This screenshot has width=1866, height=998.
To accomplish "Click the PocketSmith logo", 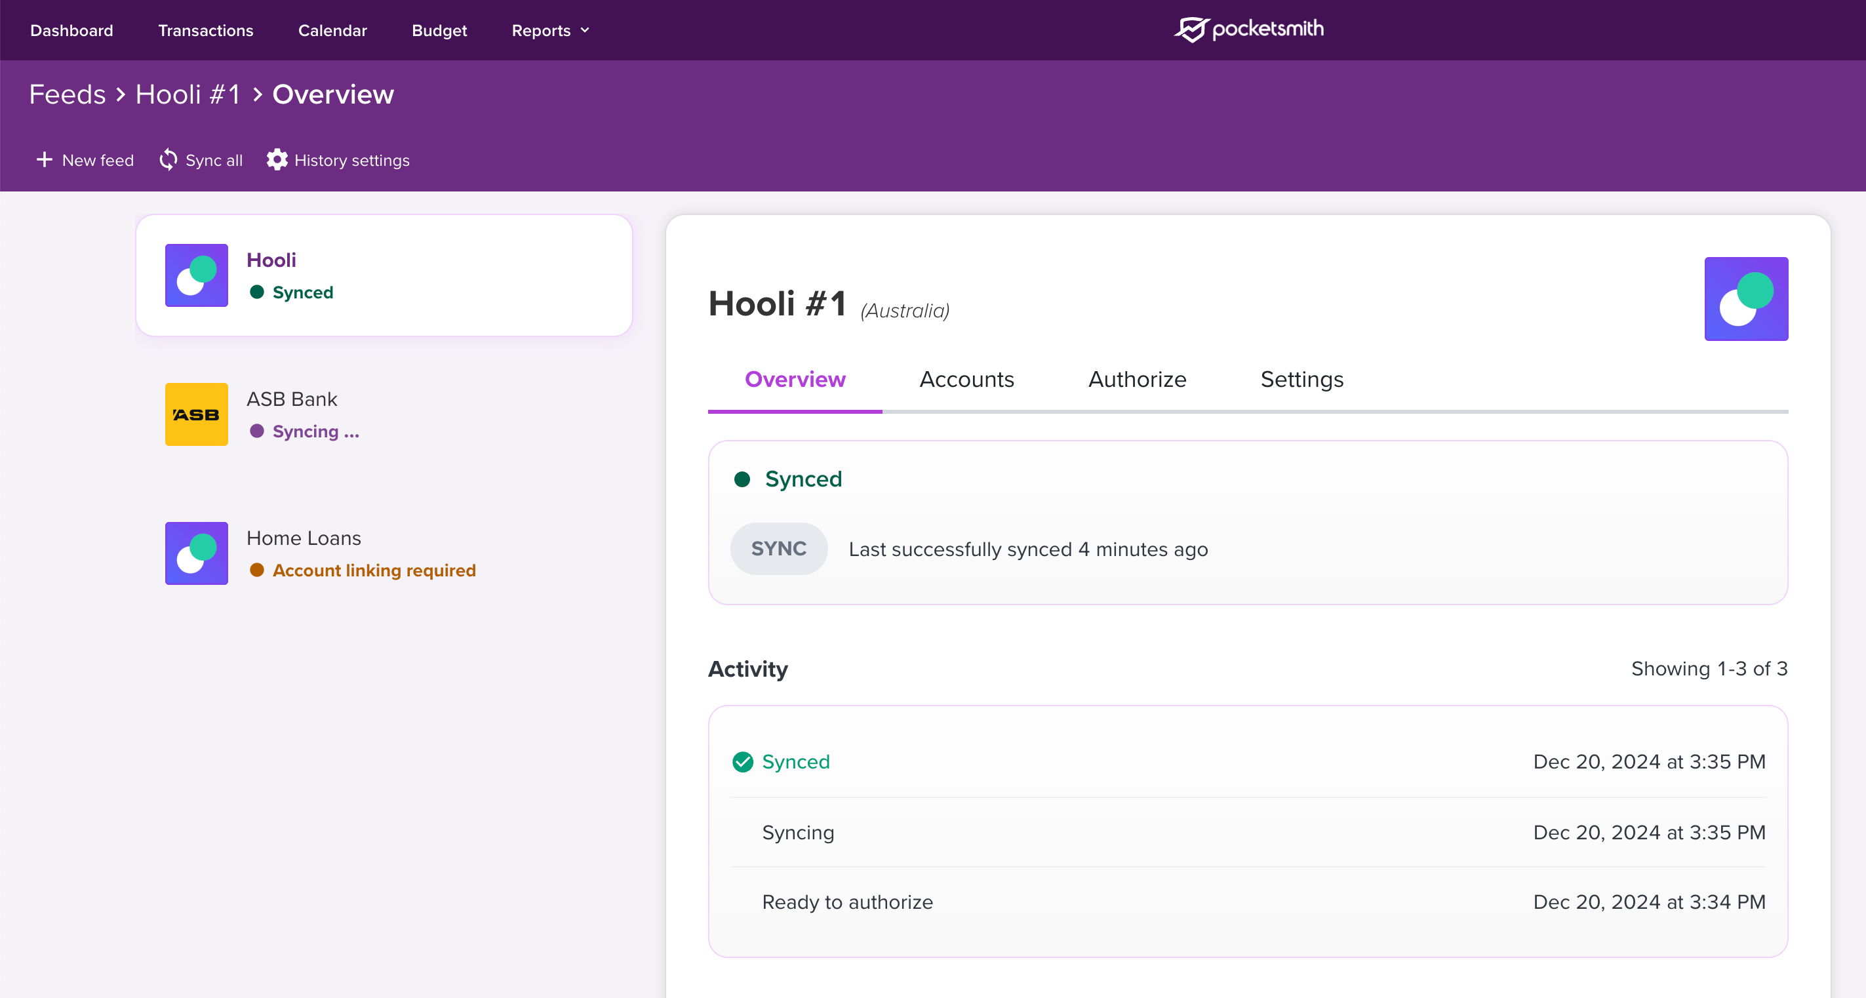I will coord(1248,30).
